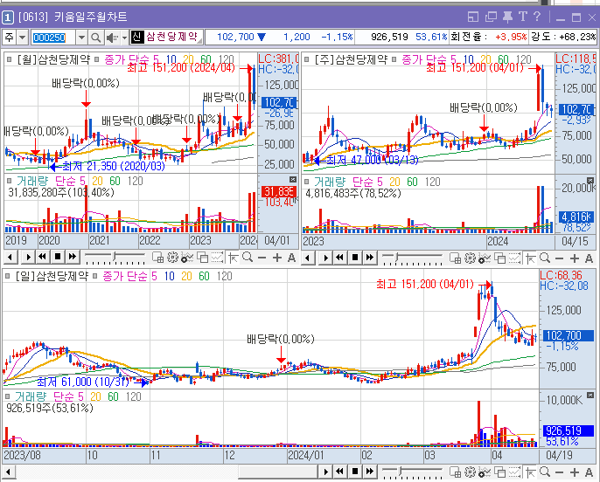Monthly chart: A auto-fit button
Screen dimensions: 600x482
click(x=291, y=258)
